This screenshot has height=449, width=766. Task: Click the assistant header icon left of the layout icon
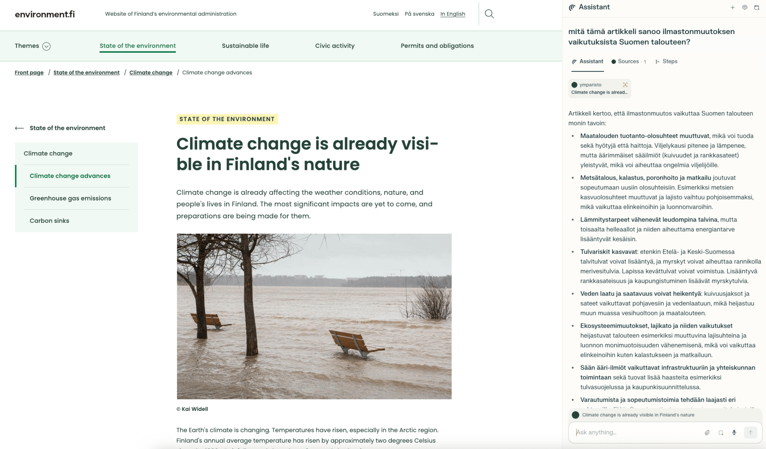pos(744,8)
